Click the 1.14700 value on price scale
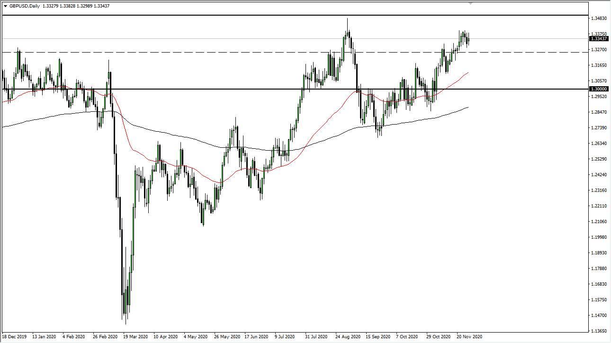Screen dimensions: 611x343 (597, 316)
